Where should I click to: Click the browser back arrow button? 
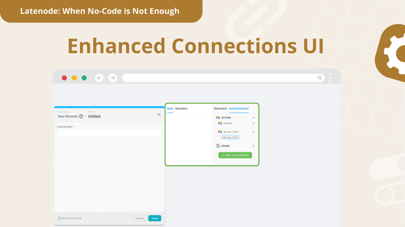pos(99,78)
